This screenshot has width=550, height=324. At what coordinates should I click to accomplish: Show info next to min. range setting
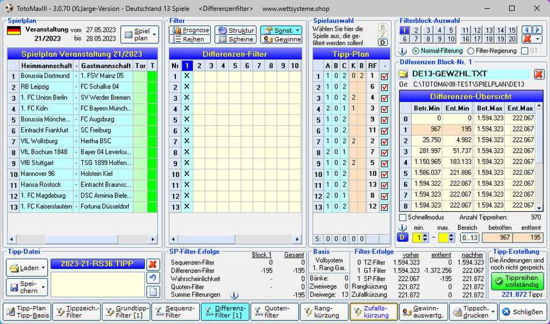(x=402, y=227)
